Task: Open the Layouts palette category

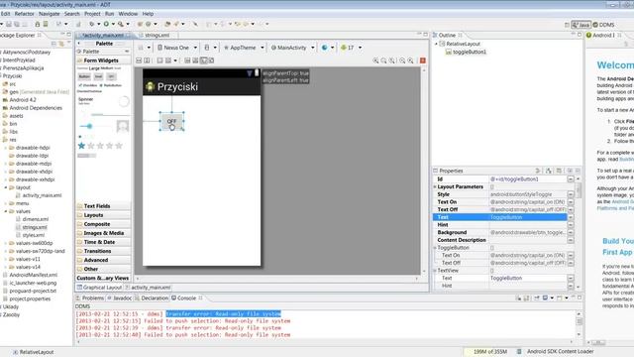Action: tap(103, 215)
